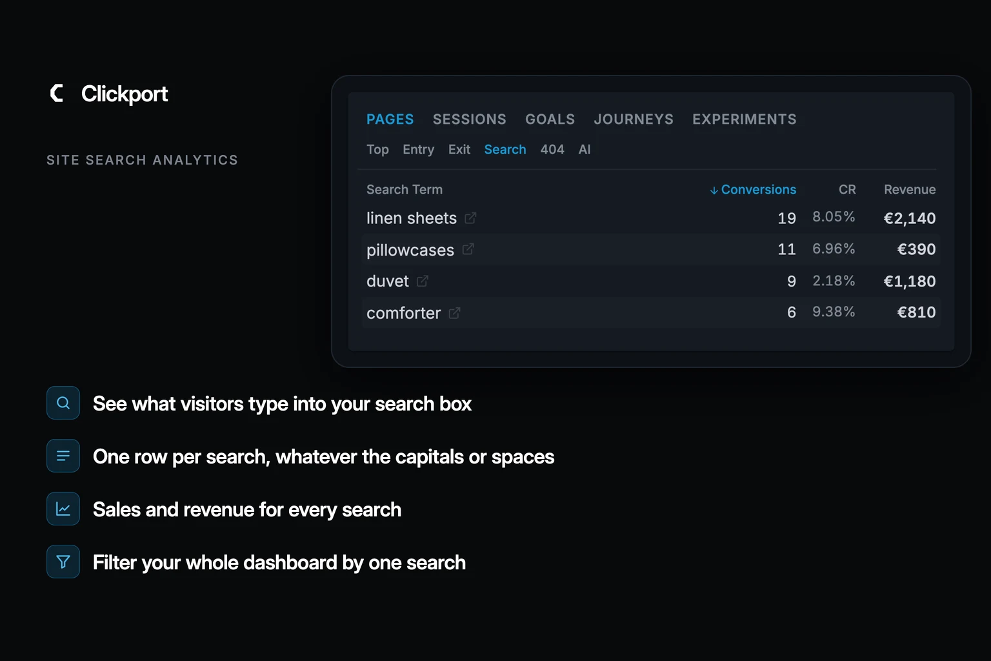Select the Top sub-tab
The width and height of the screenshot is (991, 661).
click(x=377, y=150)
